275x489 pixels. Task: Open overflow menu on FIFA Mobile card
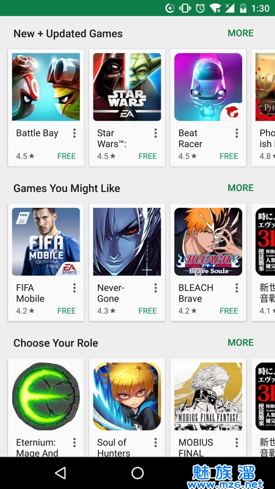point(74,288)
